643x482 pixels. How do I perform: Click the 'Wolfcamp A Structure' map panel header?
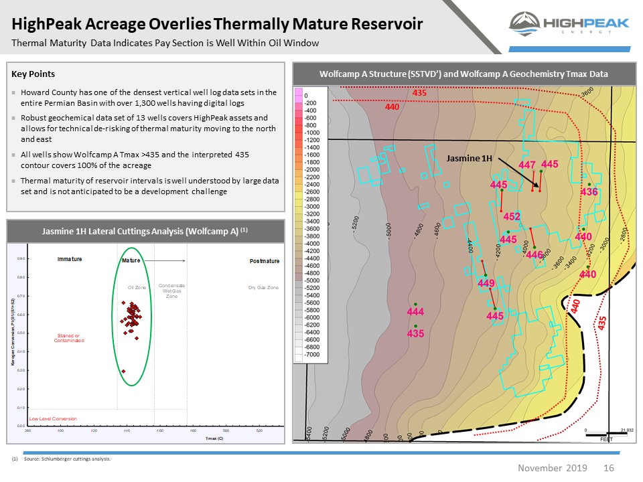coord(463,74)
